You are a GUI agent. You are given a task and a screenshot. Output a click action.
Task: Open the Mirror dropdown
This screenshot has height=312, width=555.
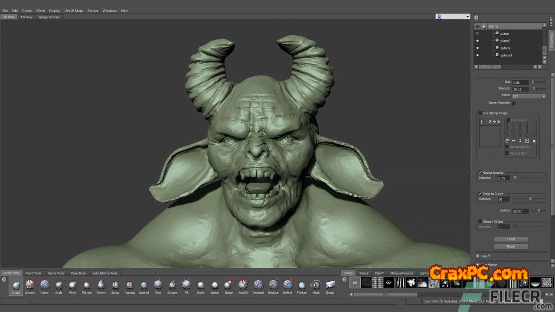pyautogui.click(x=529, y=96)
